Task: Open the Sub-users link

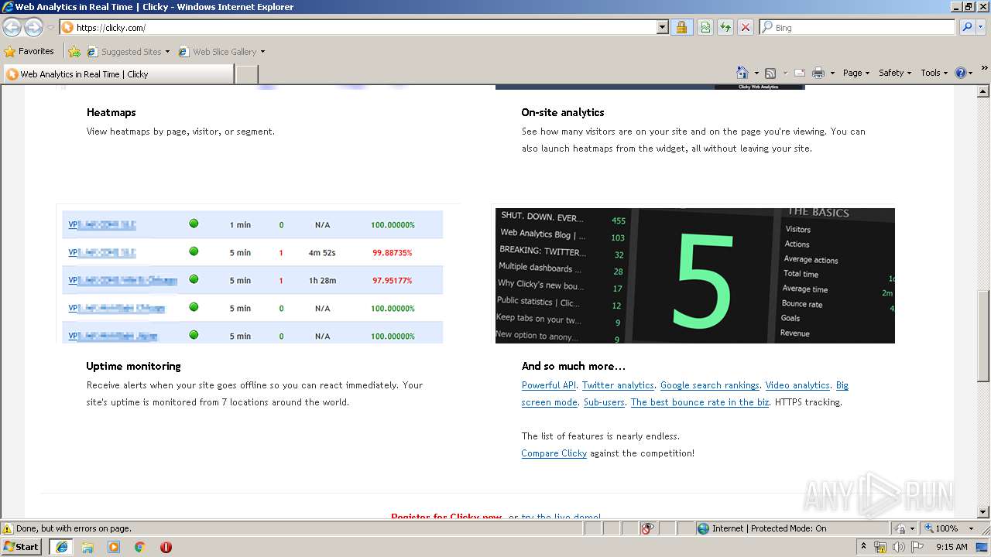Action: pyautogui.click(x=604, y=402)
